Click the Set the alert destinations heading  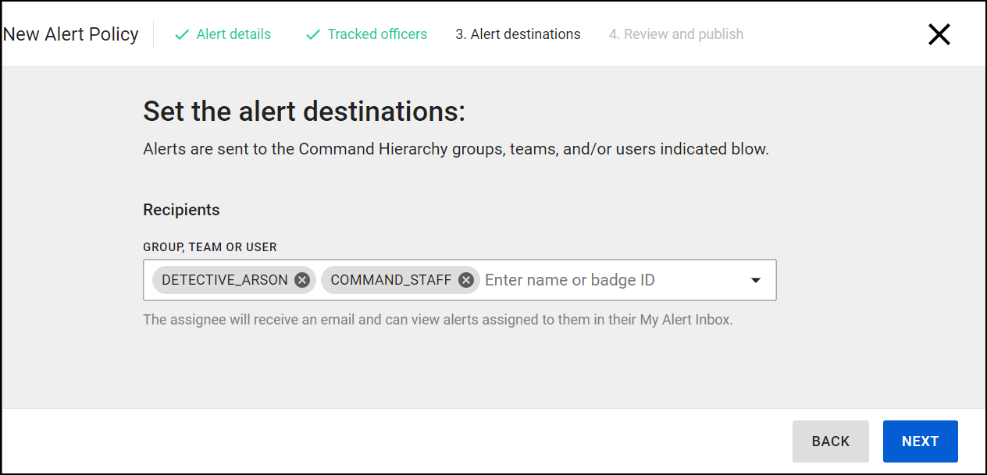[x=304, y=112]
